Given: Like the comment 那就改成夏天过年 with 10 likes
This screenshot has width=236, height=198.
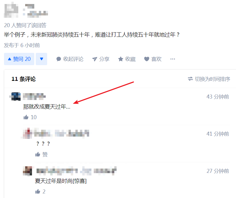Looking at the screenshot, I should pyautogui.click(x=30, y=117).
